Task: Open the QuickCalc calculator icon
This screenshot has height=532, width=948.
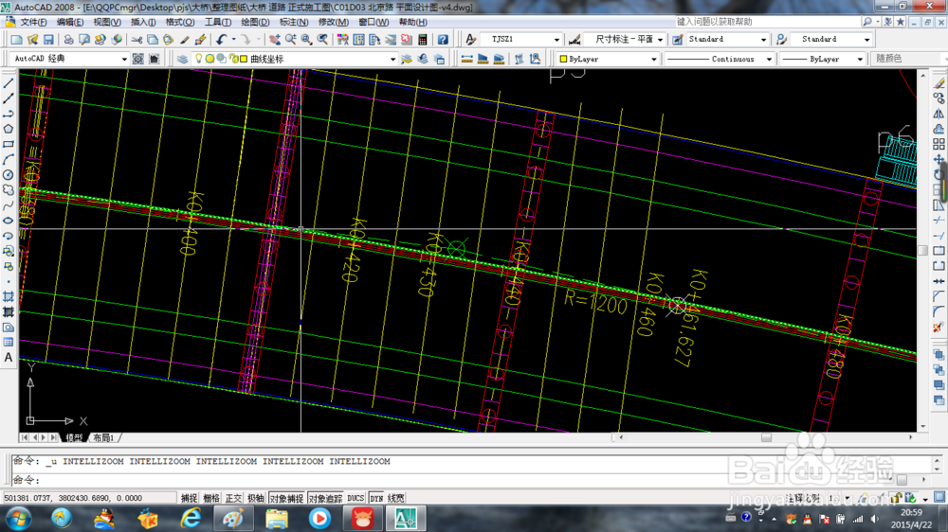Action: [x=423, y=39]
